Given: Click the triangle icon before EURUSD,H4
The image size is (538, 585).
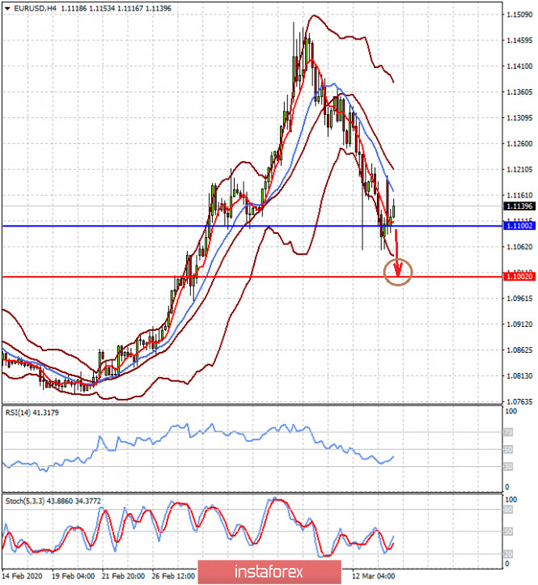Looking at the screenshot, I should 6,8.
